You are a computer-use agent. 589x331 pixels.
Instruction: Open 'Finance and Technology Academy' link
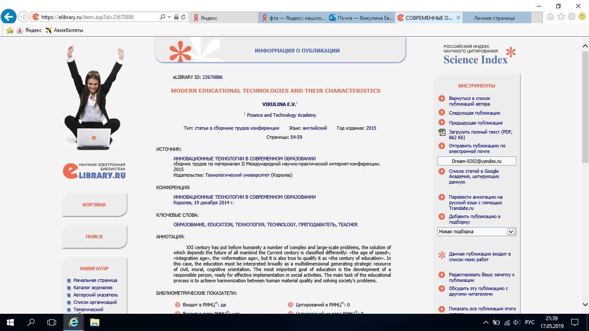[x=282, y=115]
